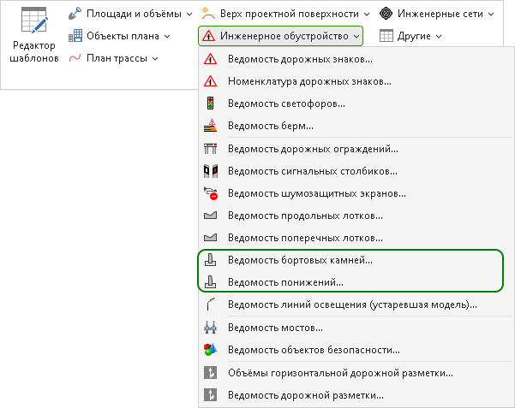The height and width of the screenshot is (408, 515).
Task: Expand the План трассы dropdown
Action: [x=113, y=58]
